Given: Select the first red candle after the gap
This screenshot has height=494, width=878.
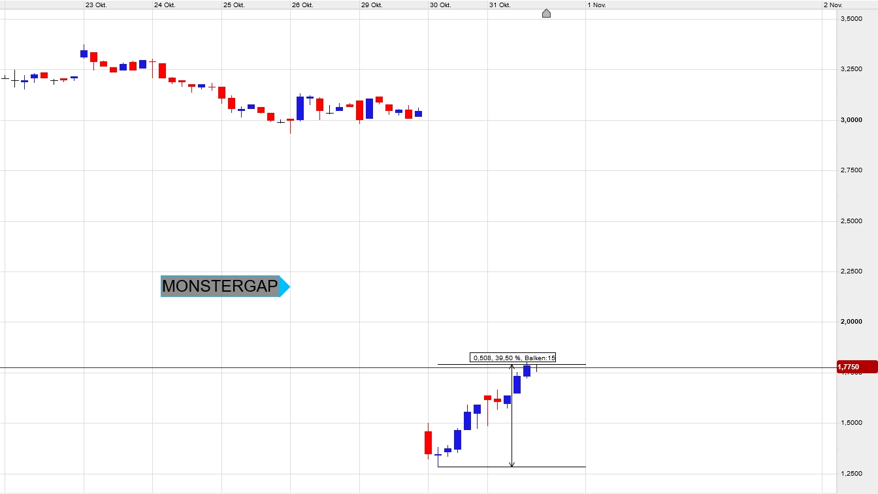Looking at the screenshot, I should point(429,442).
